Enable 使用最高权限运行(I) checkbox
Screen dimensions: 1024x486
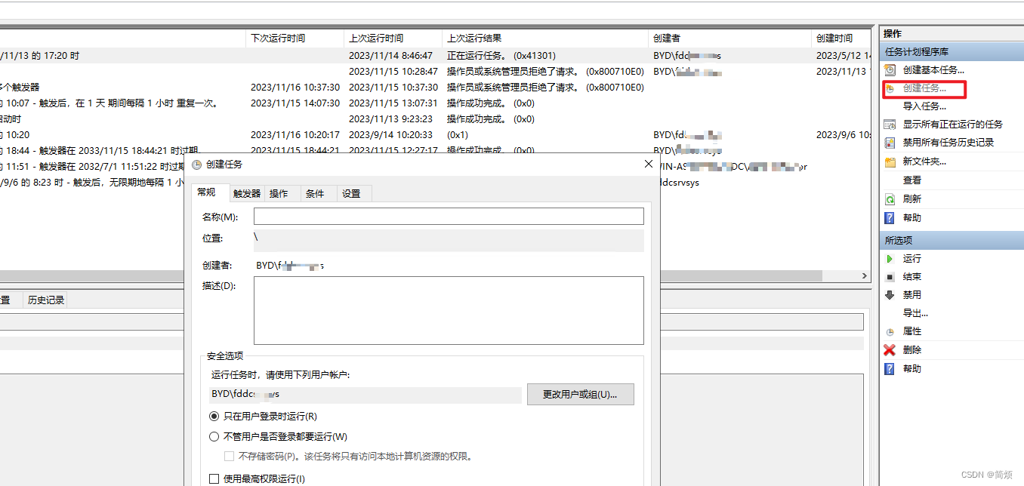(x=214, y=479)
